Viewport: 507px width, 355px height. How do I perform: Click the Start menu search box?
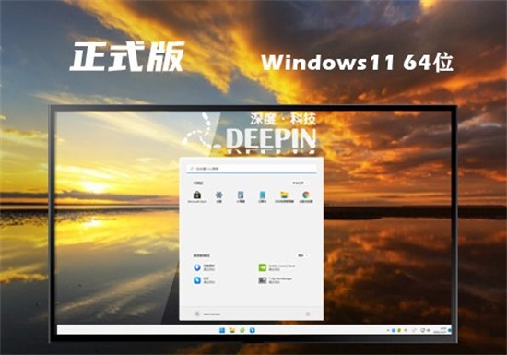tap(252, 169)
